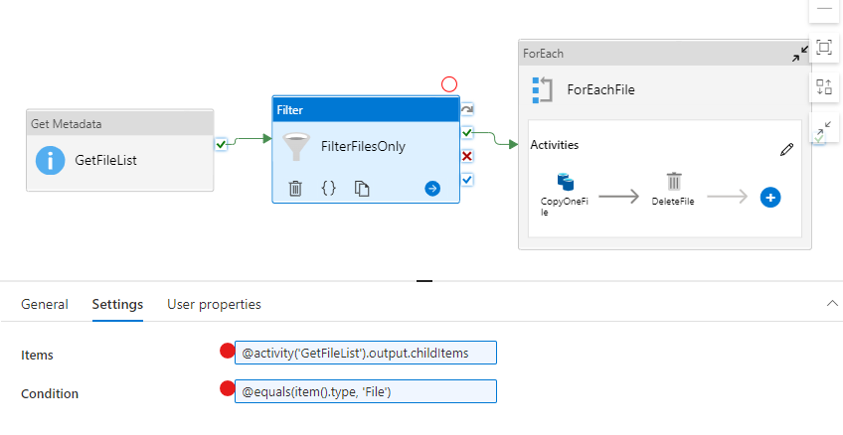The height and width of the screenshot is (435, 843).
Task: Clone the FilterFilesOnly activity with copy icon
Action: [x=363, y=188]
